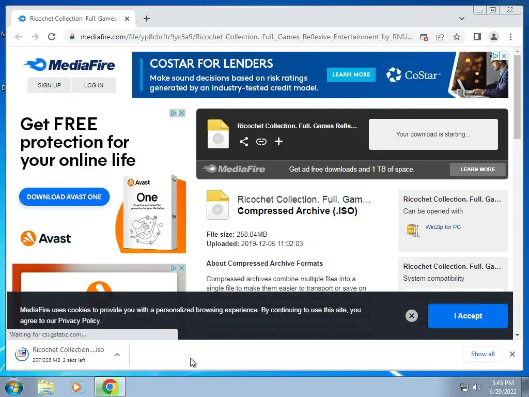
Task: Close the second Avast ad below
Action: coord(181,268)
